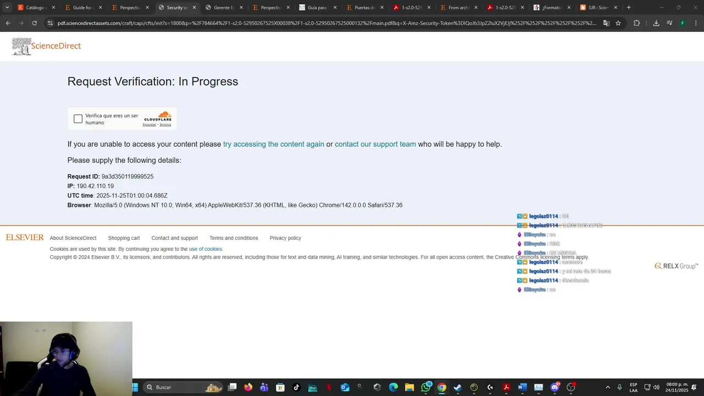
Task: Click the address bar URL
Action: tap(327, 23)
